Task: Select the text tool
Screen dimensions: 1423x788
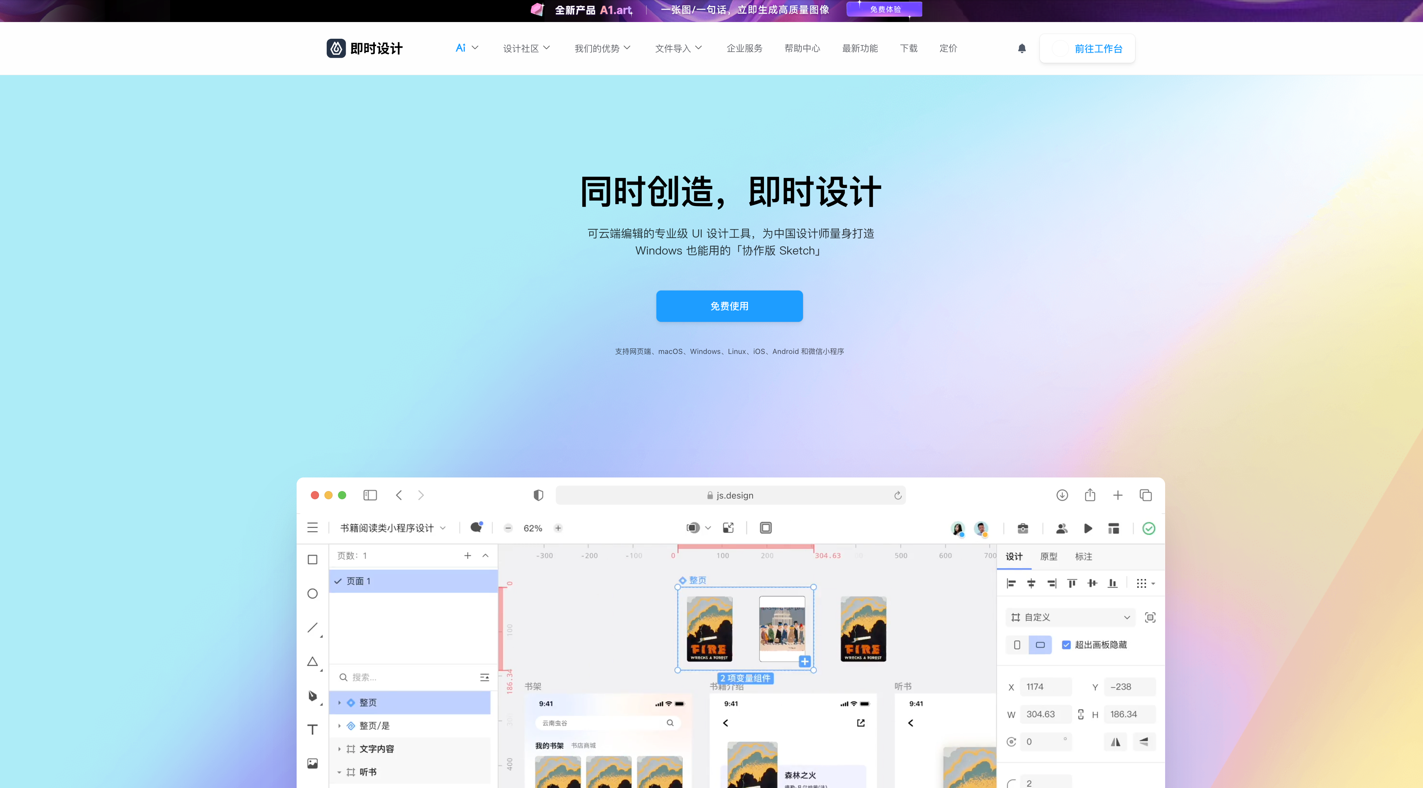Action: coord(312,730)
